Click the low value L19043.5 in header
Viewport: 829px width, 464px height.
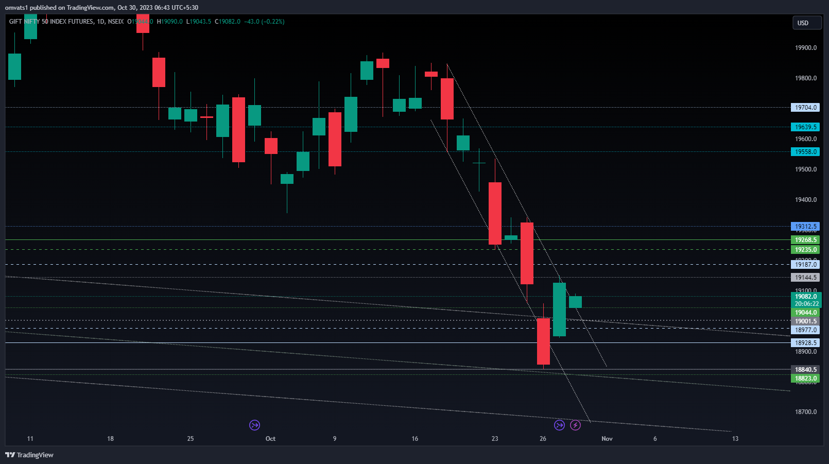click(199, 22)
